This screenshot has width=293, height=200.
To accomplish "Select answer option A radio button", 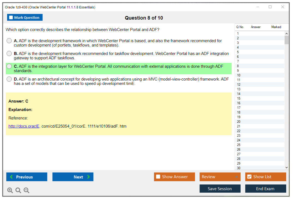I will pyautogui.click(x=9, y=41).
